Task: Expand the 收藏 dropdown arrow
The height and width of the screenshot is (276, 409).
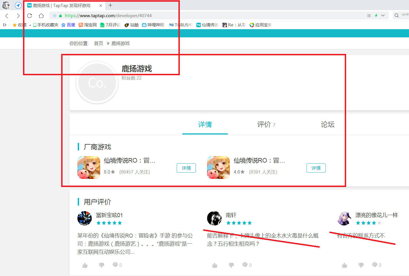Action: [30, 25]
